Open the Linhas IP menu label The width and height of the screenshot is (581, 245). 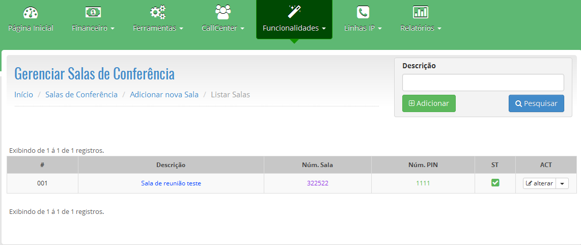coord(363,29)
